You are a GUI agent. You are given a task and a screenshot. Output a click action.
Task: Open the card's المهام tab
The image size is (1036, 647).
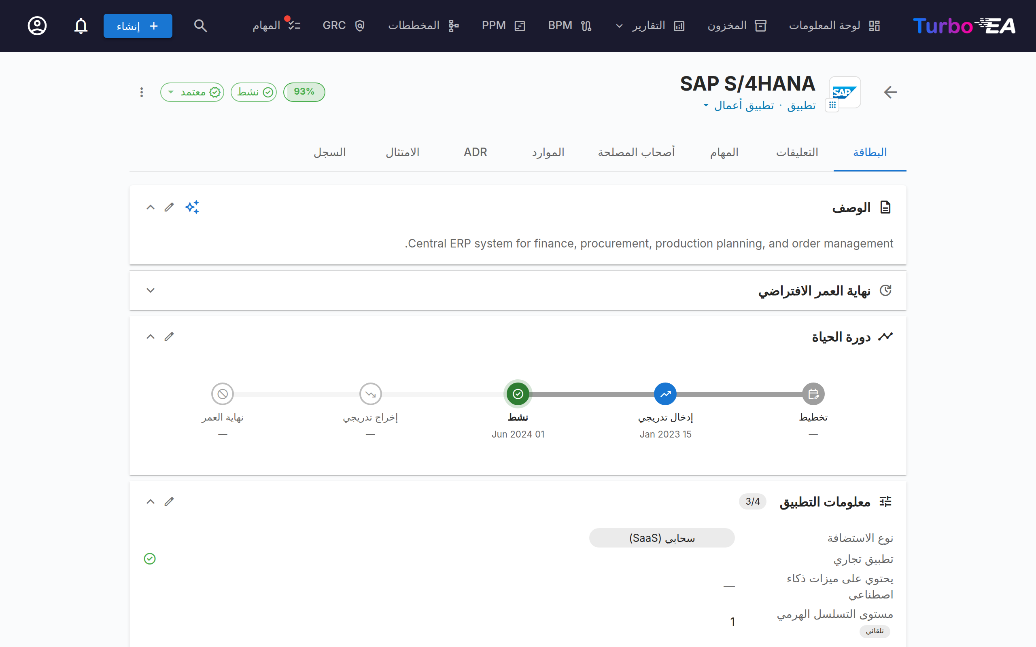point(724,152)
